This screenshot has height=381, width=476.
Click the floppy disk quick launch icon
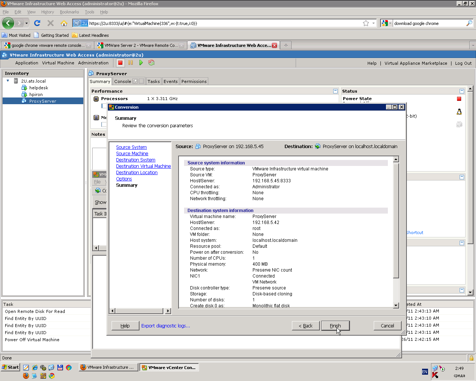click(60, 368)
